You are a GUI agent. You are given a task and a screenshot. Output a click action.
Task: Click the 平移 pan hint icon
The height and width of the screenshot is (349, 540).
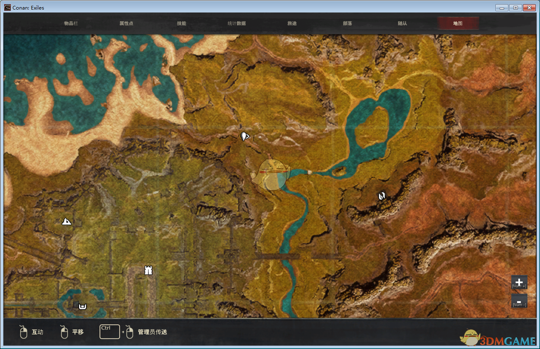coord(64,332)
